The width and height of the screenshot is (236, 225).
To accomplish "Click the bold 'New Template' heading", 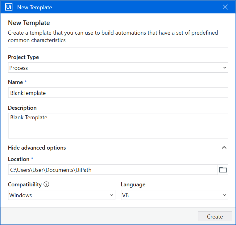I will point(29,23).
